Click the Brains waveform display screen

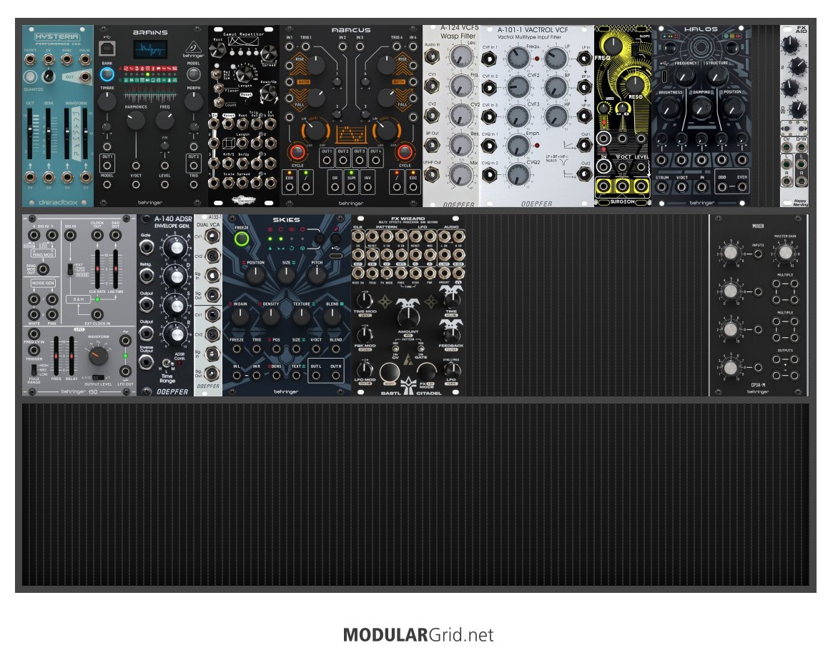150,51
